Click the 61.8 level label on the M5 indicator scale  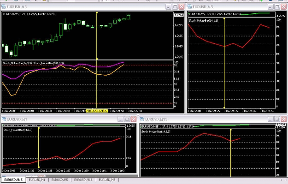coord(176,79)
